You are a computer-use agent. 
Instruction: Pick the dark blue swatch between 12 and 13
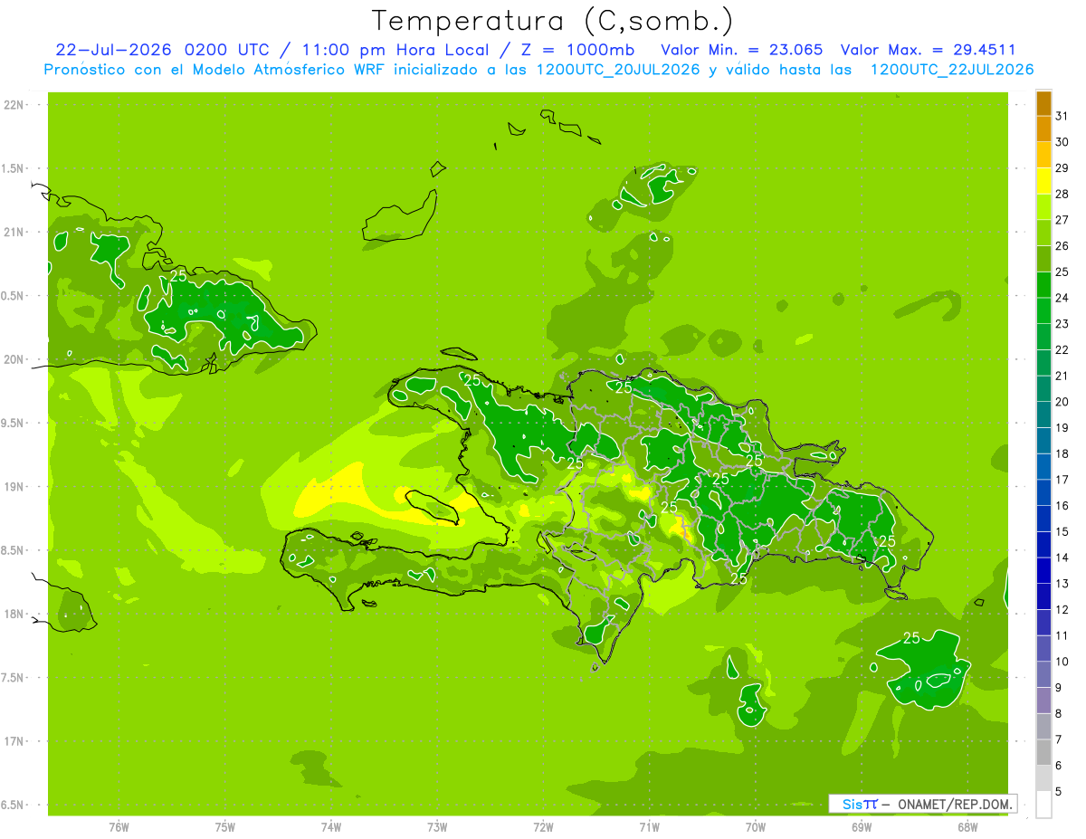(x=1043, y=596)
